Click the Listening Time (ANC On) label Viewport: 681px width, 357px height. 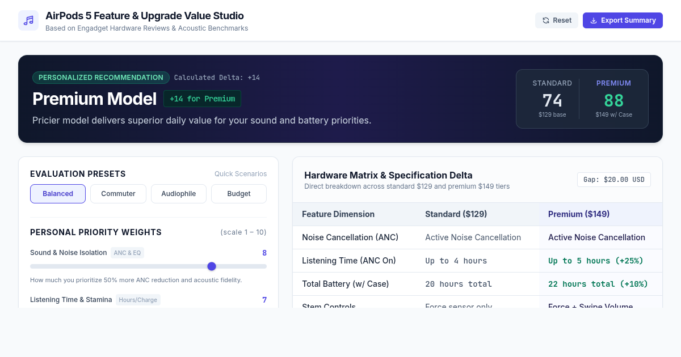[349, 261]
